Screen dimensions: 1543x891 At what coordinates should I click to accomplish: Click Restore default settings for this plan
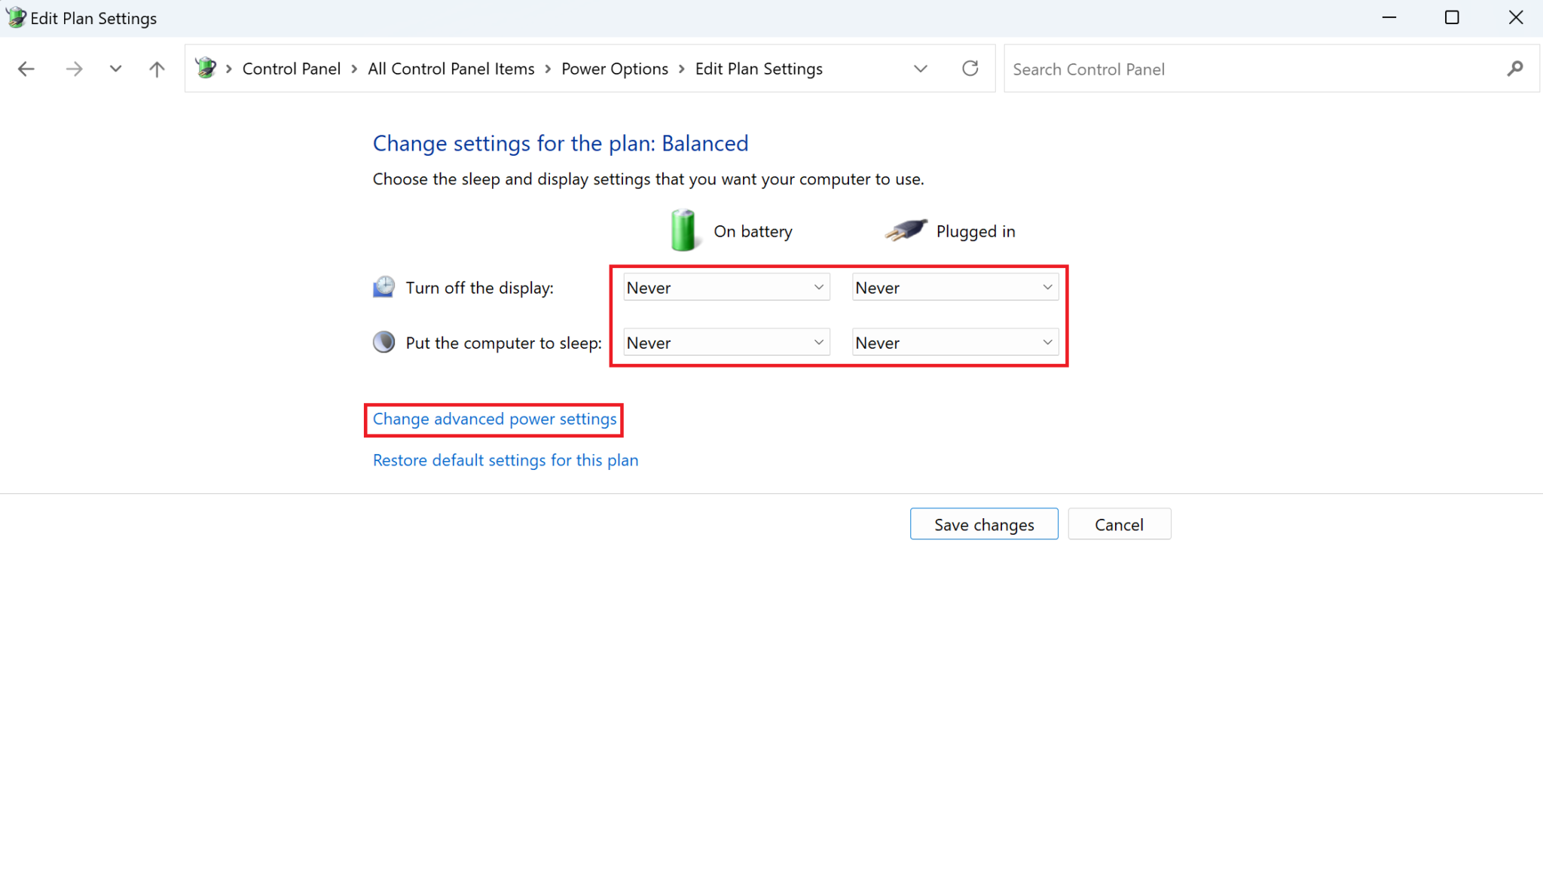point(505,460)
